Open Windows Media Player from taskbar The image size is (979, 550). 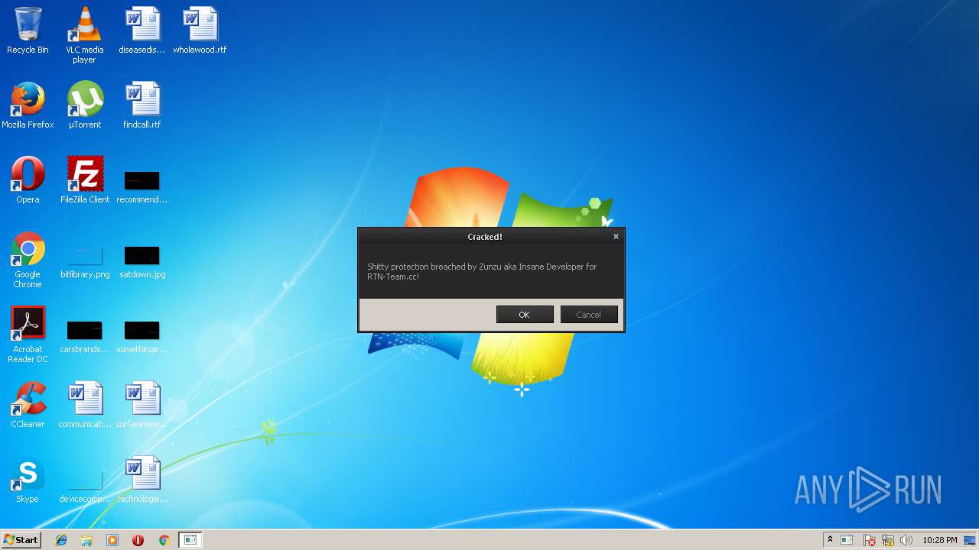point(112,540)
